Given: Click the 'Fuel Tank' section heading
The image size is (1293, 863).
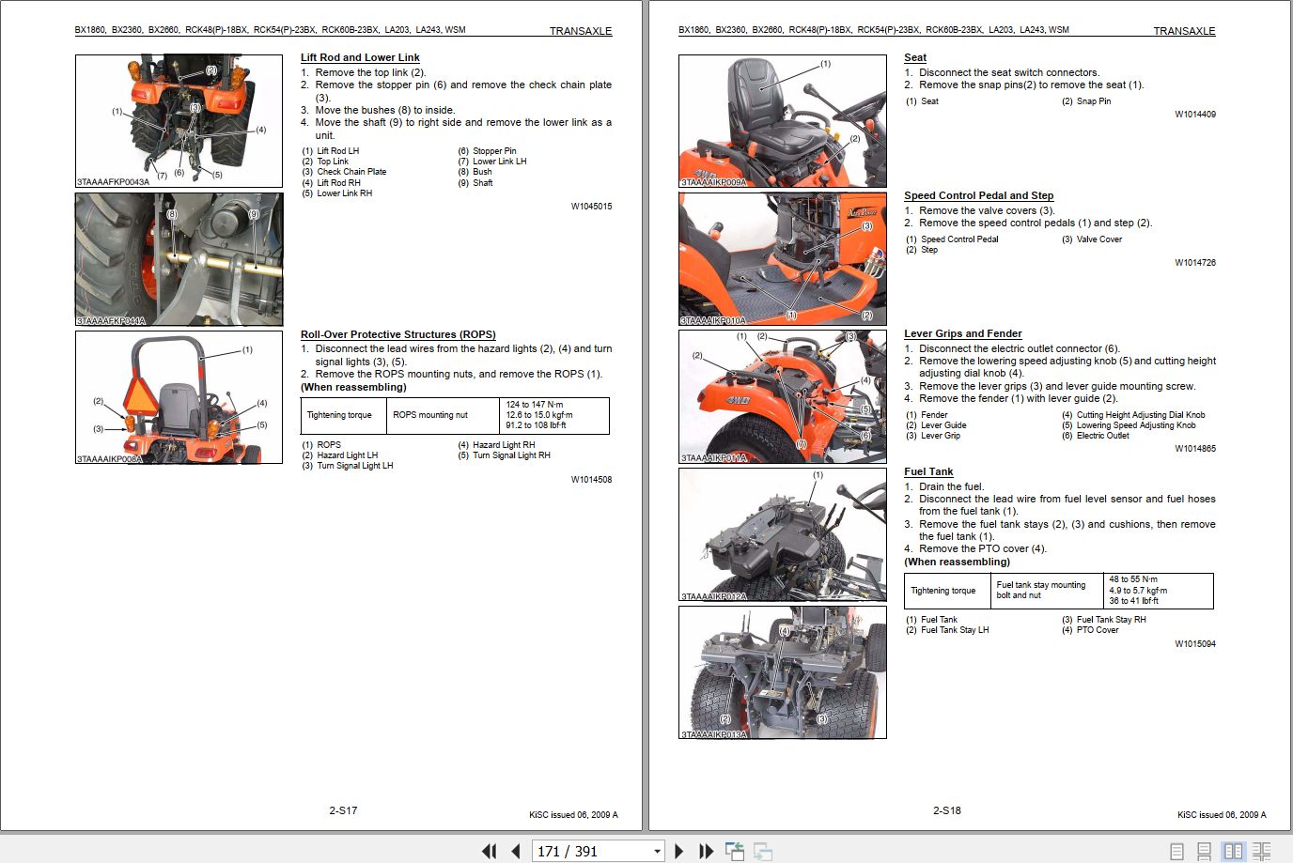Looking at the screenshot, I should pos(928,471).
